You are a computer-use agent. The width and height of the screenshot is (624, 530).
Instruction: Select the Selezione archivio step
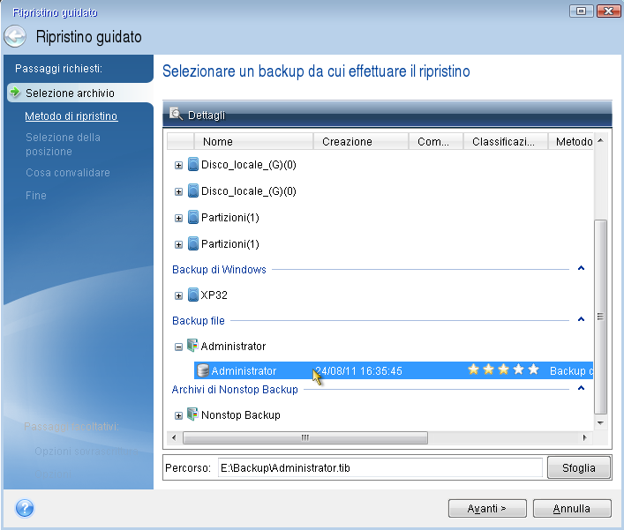coord(70,93)
